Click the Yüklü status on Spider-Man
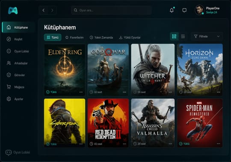 click(x=184, y=144)
